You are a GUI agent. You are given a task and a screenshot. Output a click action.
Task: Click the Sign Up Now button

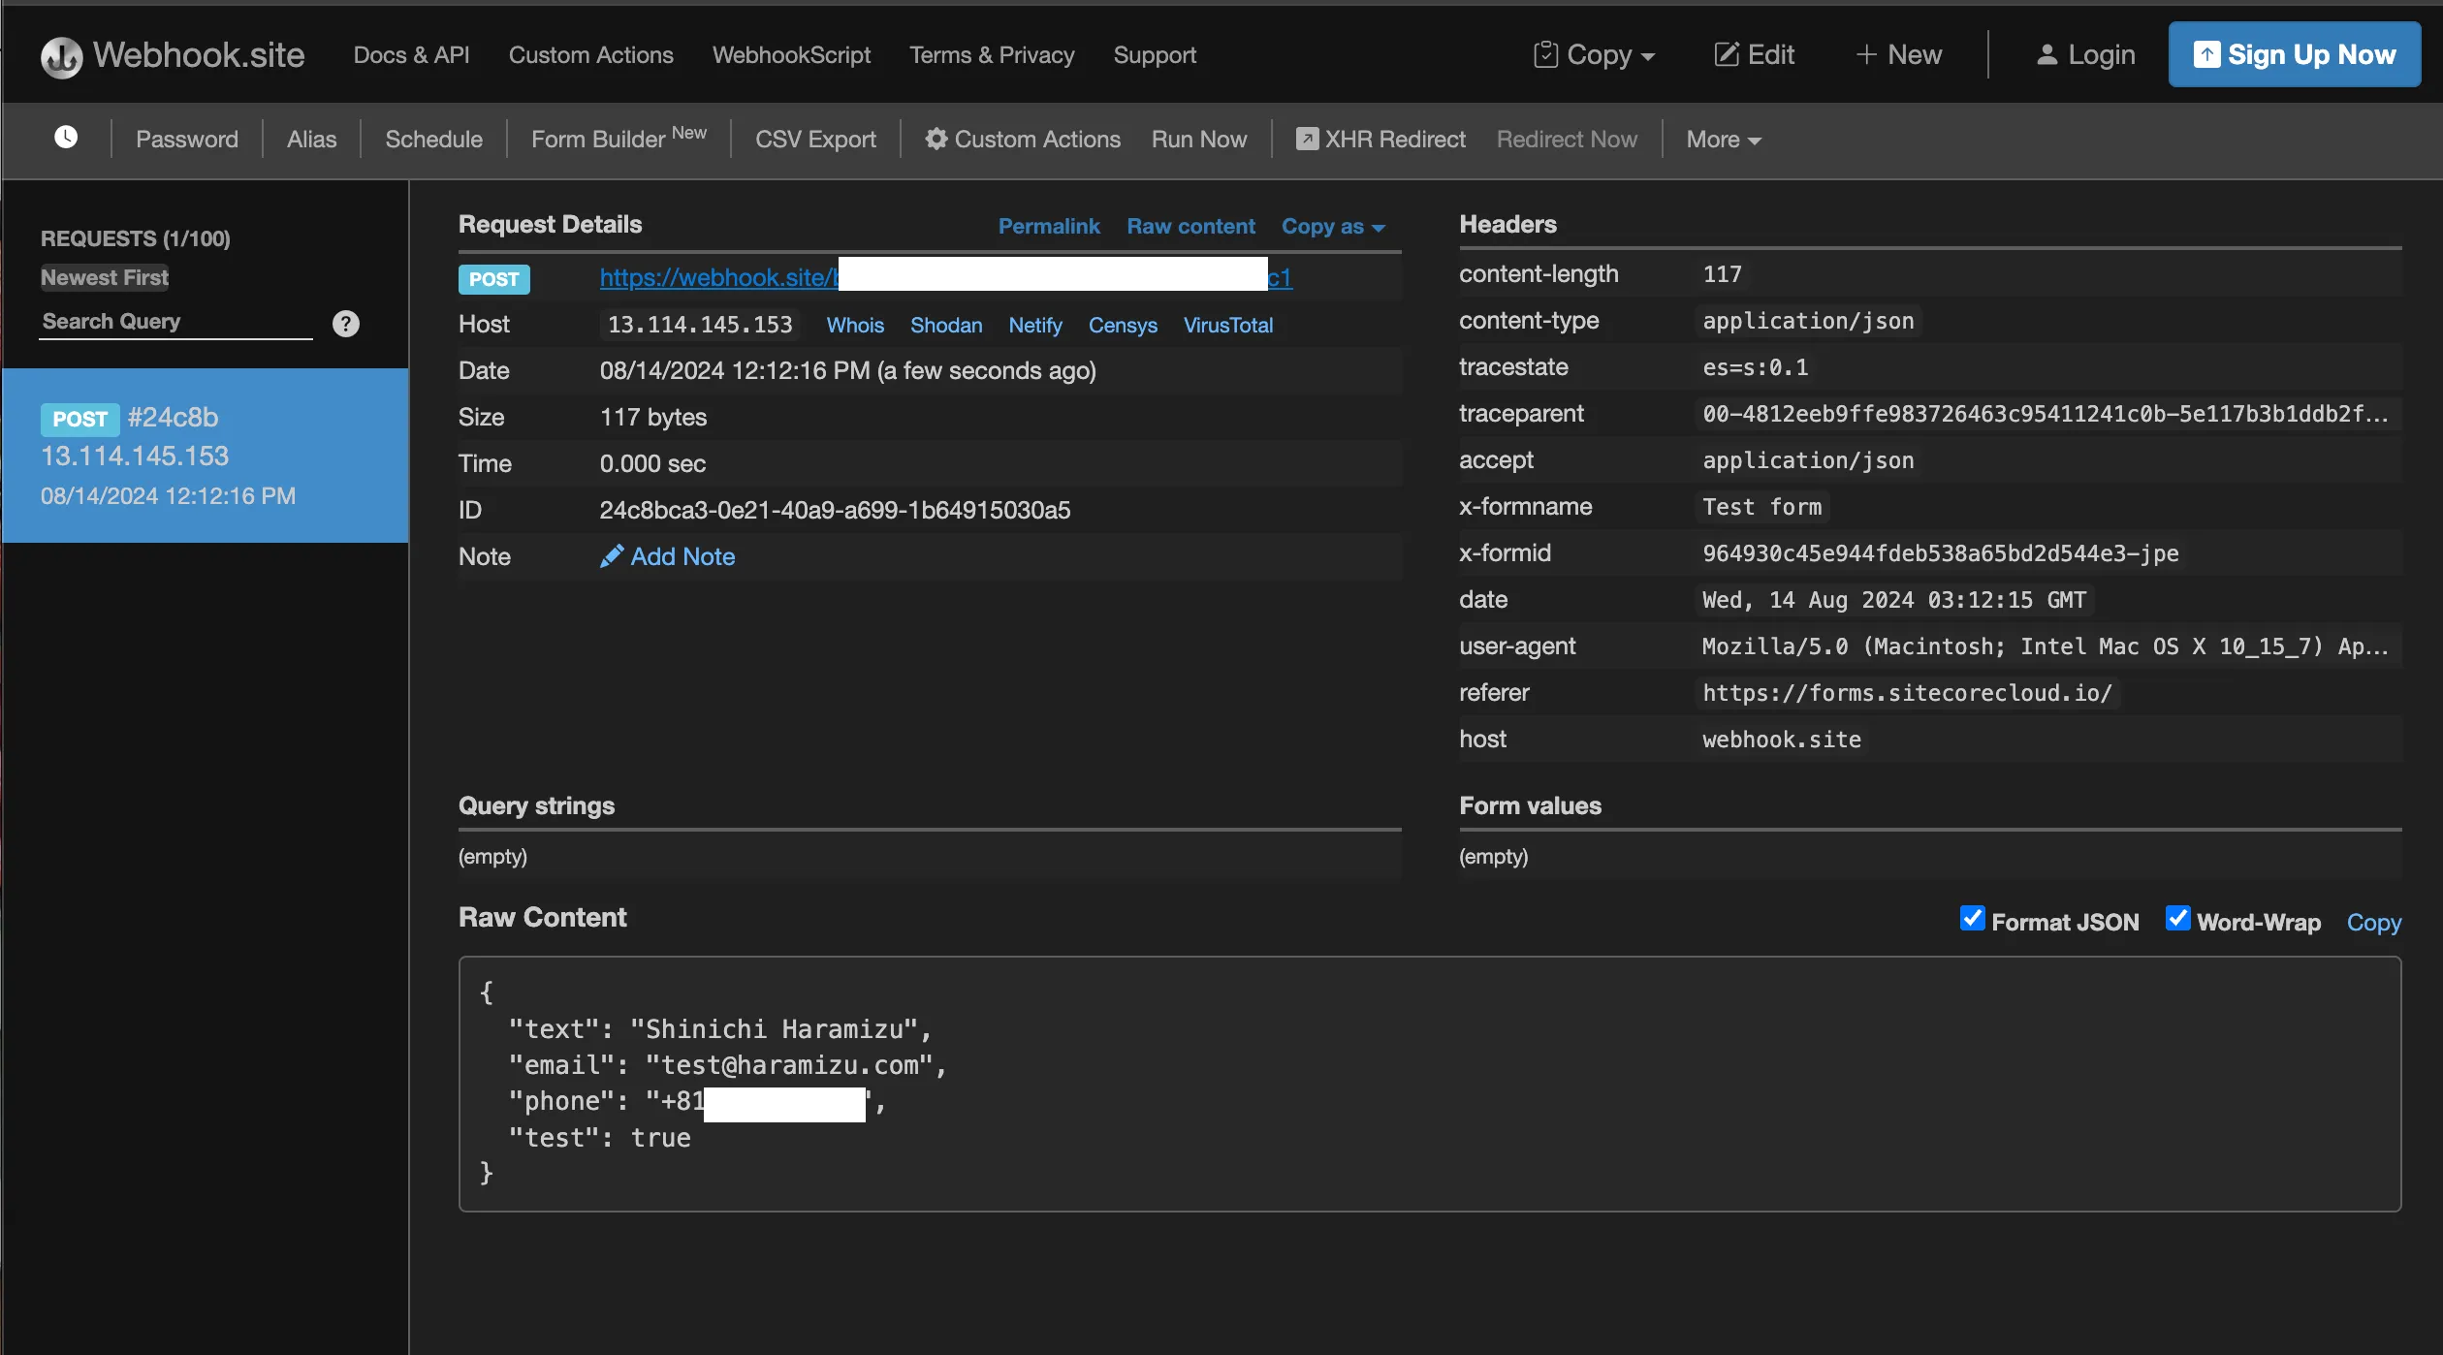click(2294, 54)
